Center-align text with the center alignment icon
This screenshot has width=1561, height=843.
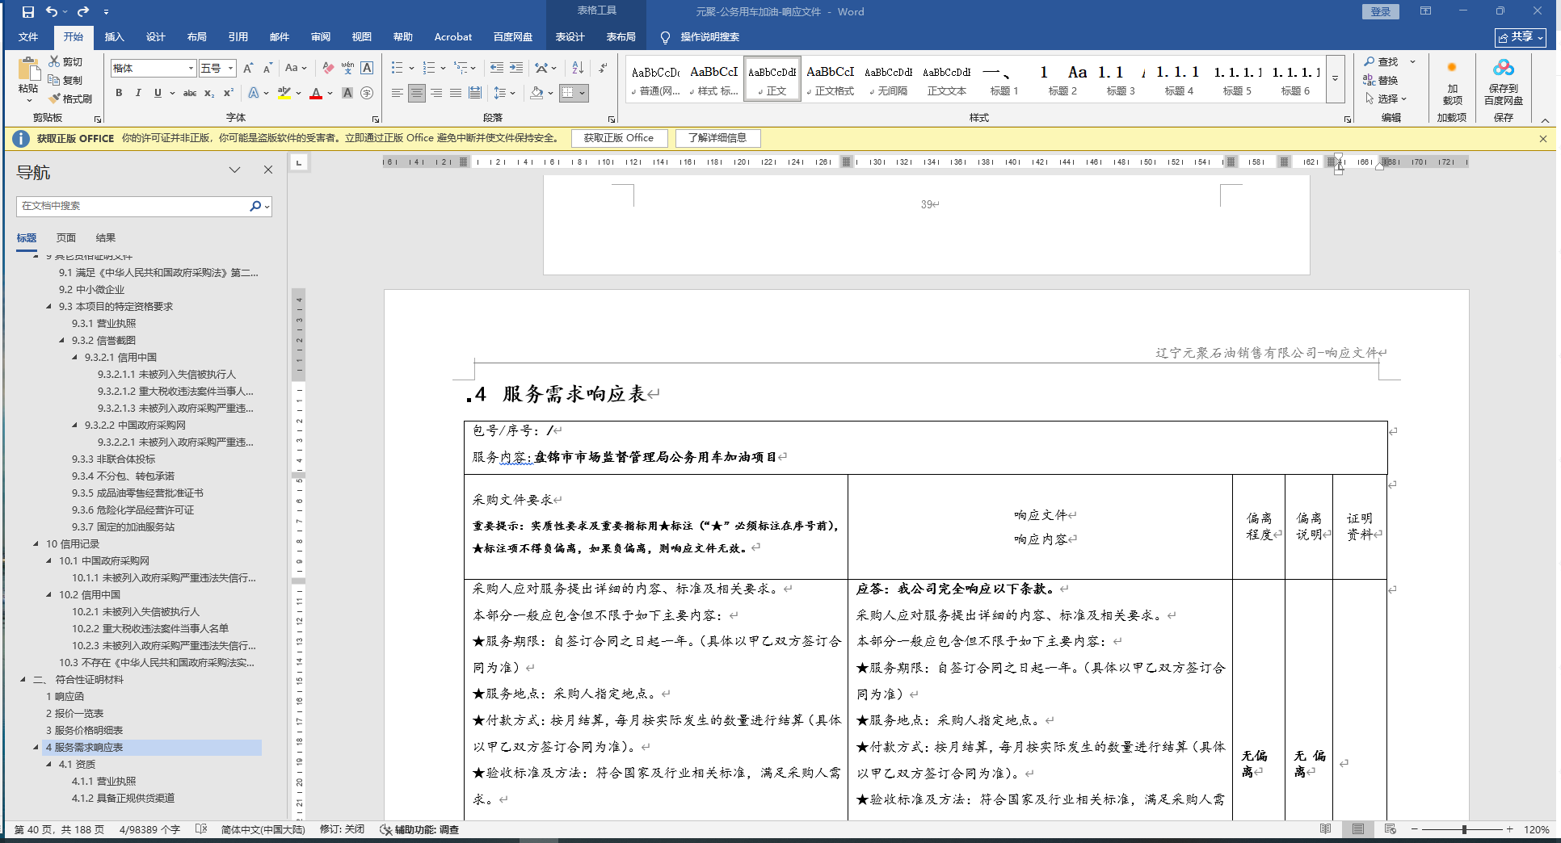(x=417, y=93)
